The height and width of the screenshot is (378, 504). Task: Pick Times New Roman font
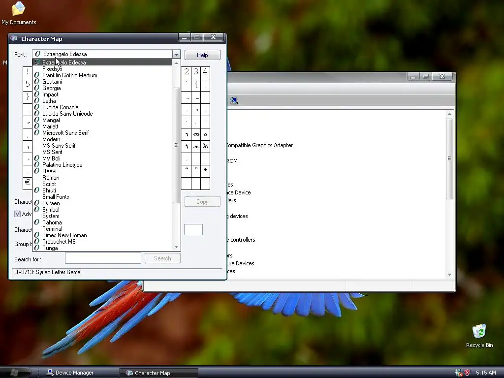(x=102, y=235)
